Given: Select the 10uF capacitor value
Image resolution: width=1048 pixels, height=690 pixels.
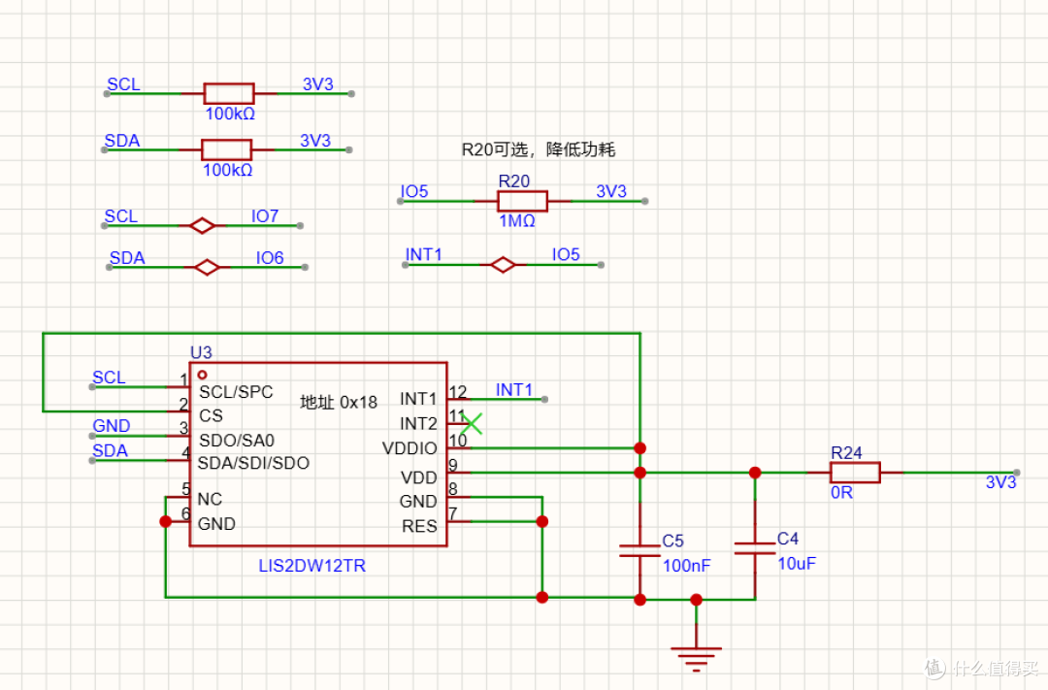Looking at the screenshot, I should click(x=797, y=564).
